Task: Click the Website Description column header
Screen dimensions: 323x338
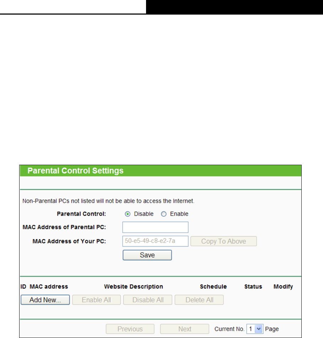Action: click(x=134, y=286)
